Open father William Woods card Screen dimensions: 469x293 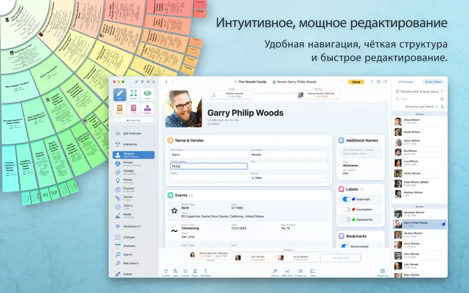click(232, 95)
